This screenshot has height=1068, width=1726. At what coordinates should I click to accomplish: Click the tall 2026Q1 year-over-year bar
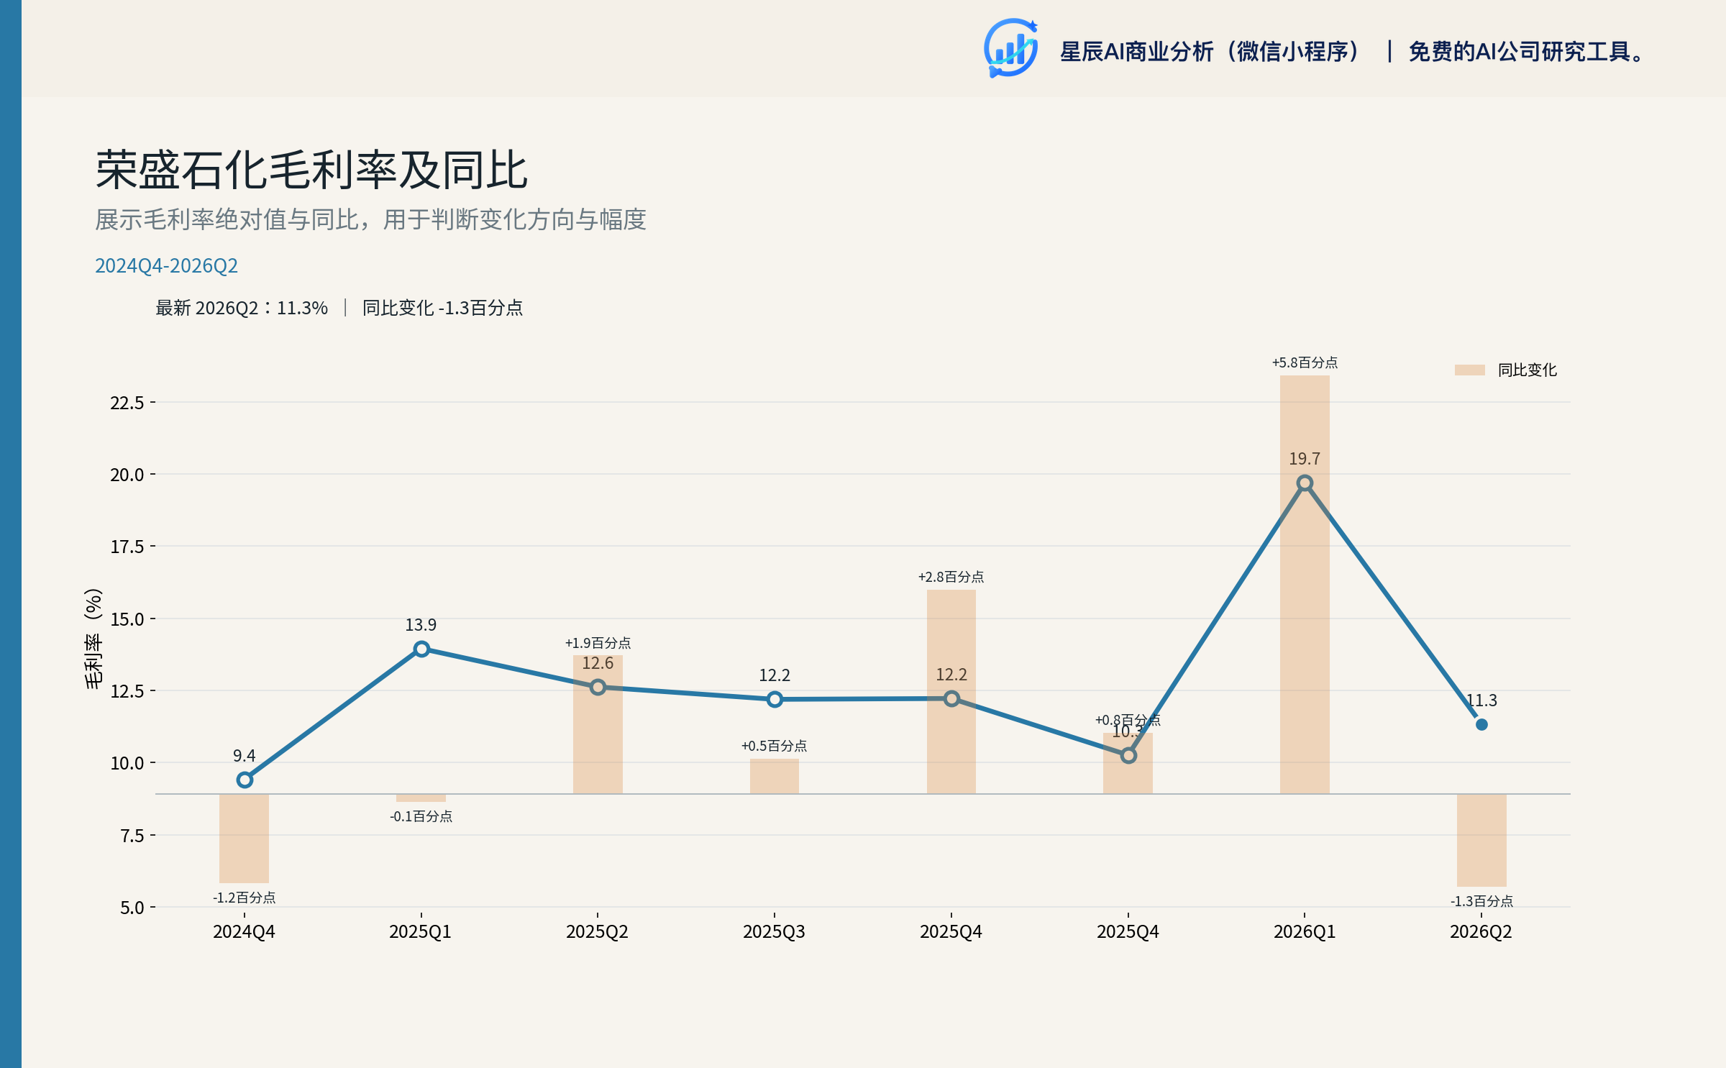[x=1305, y=585]
